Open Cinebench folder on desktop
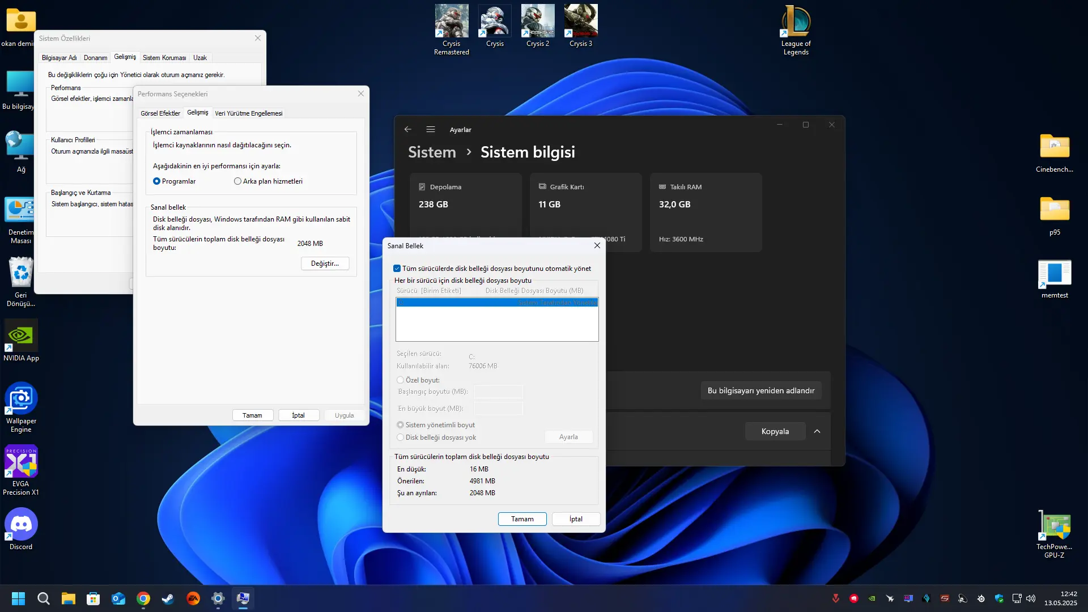This screenshot has width=1088, height=612. [1055, 152]
